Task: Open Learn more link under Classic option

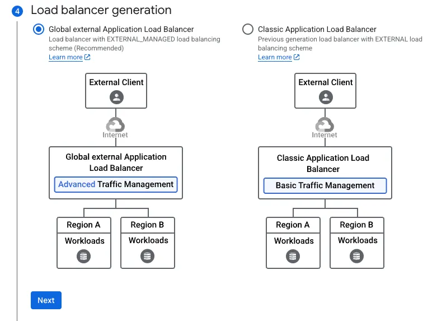Action: tap(275, 57)
